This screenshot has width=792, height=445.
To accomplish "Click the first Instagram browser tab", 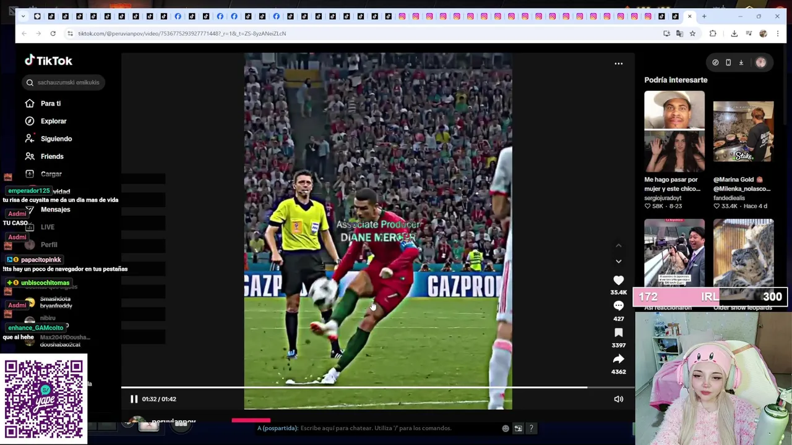I will click(x=402, y=16).
